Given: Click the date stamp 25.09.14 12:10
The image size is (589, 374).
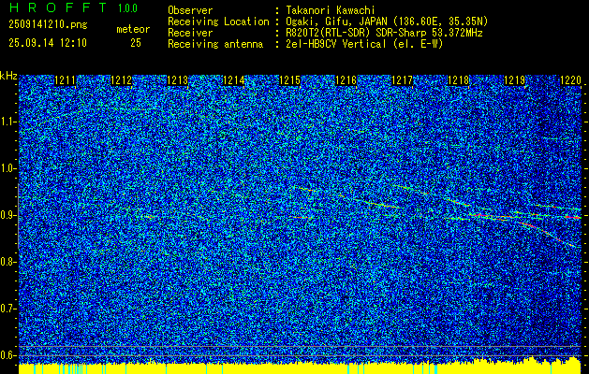Looking at the screenshot, I should [48, 43].
